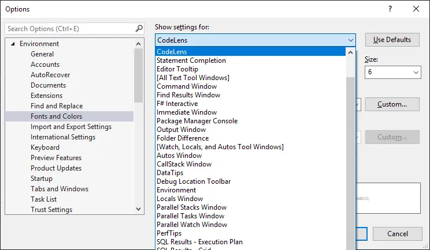Image resolution: width=430 pixels, height=250 pixels.
Task: Open the font Size dropdown
Action: pyautogui.click(x=416, y=73)
